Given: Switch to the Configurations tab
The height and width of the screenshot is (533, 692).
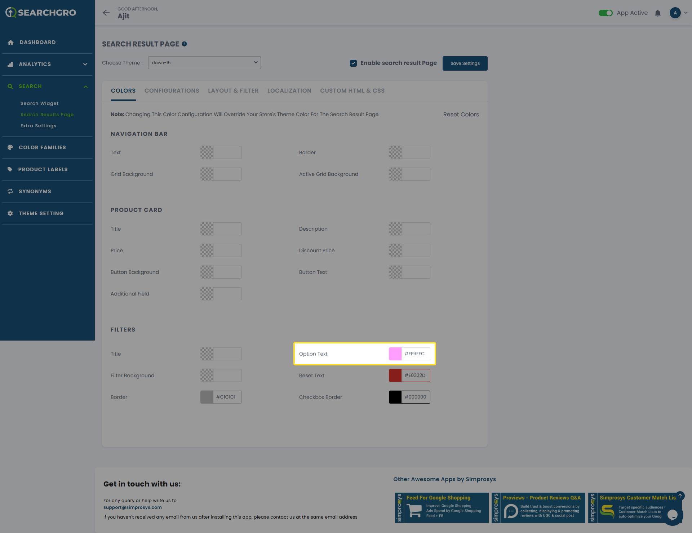Looking at the screenshot, I should [172, 91].
